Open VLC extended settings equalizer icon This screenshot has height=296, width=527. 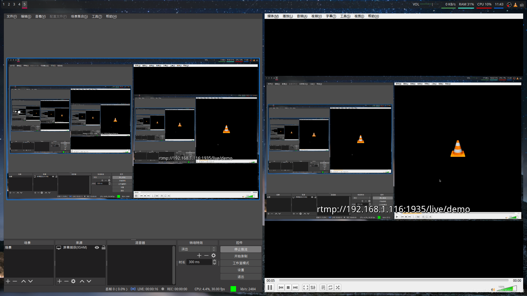(313, 288)
